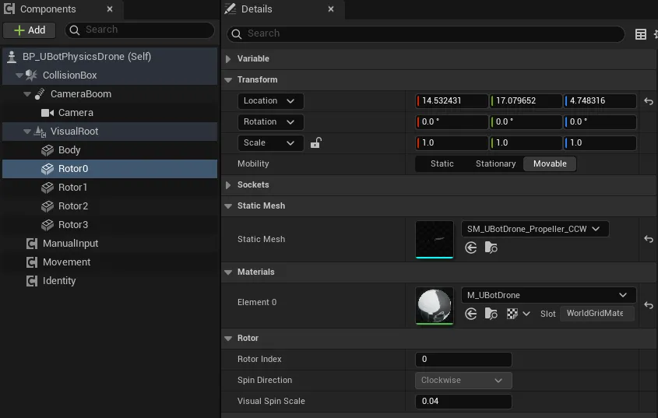The height and width of the screenshot is (418, 658).
Task: Focus the Components search field
Action: (x=139, y=30)
